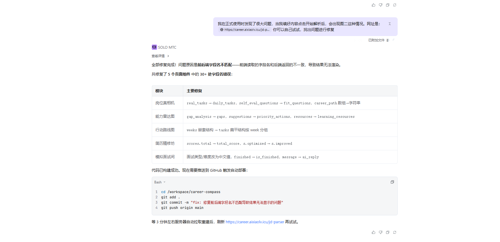Viewport: 500px width, 242px height.
Task: Click thumbs-down icon above the user message
Action: coord(381,5)
